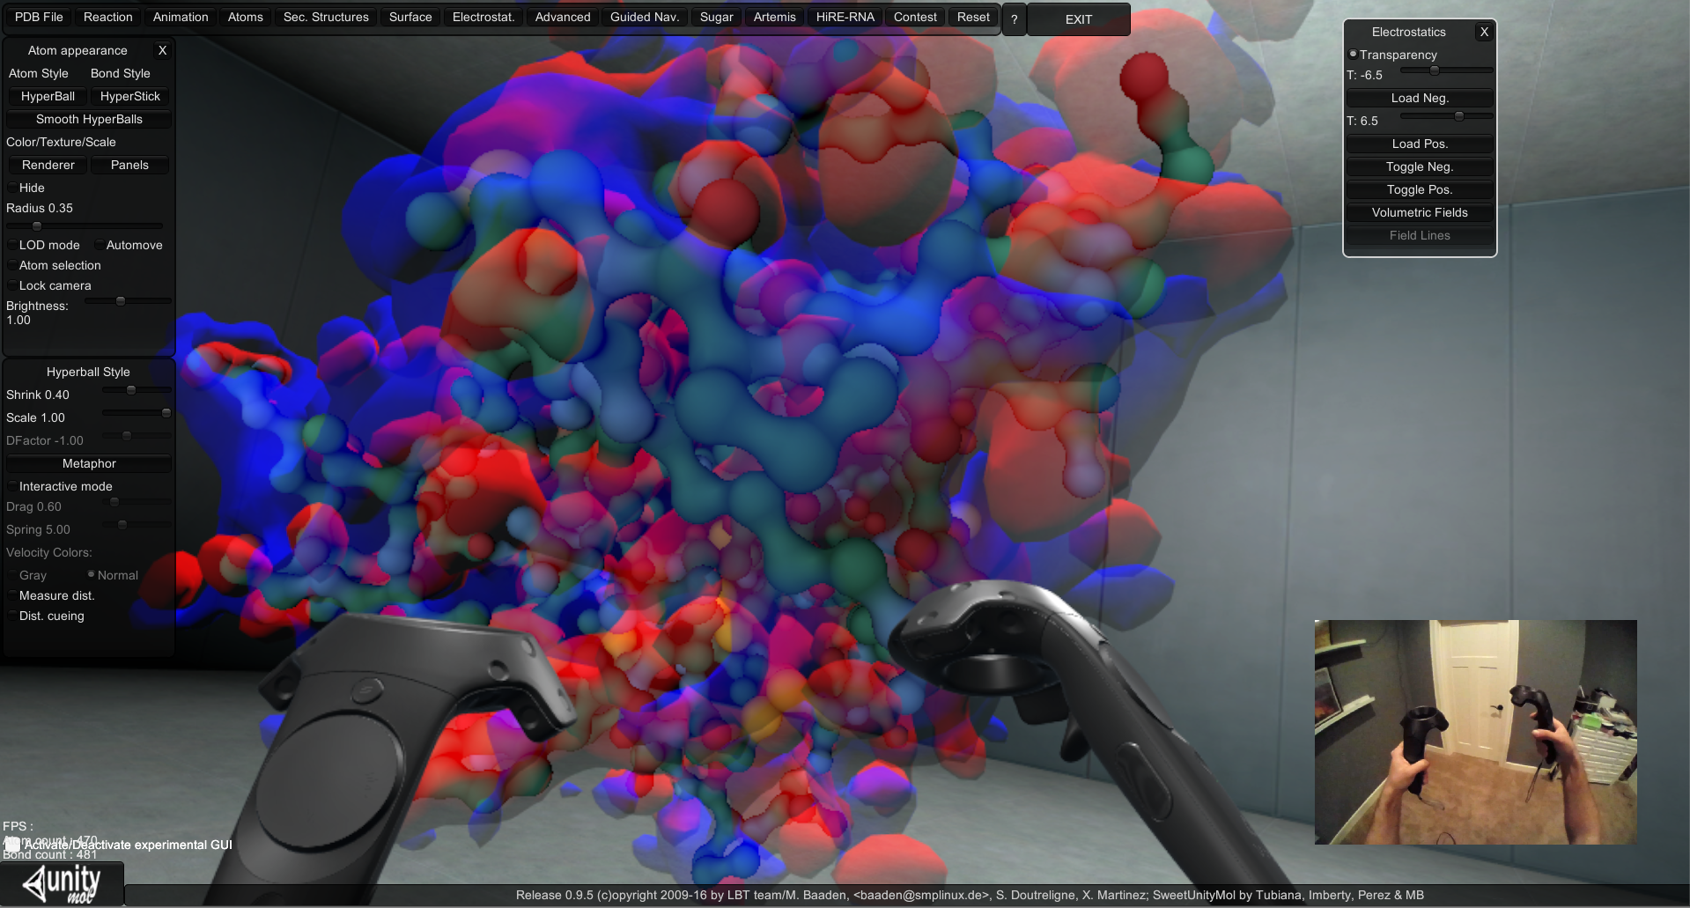Open the Guided Nav. menu
This screenshot has height=908, width=1690.
pos(645,17)
